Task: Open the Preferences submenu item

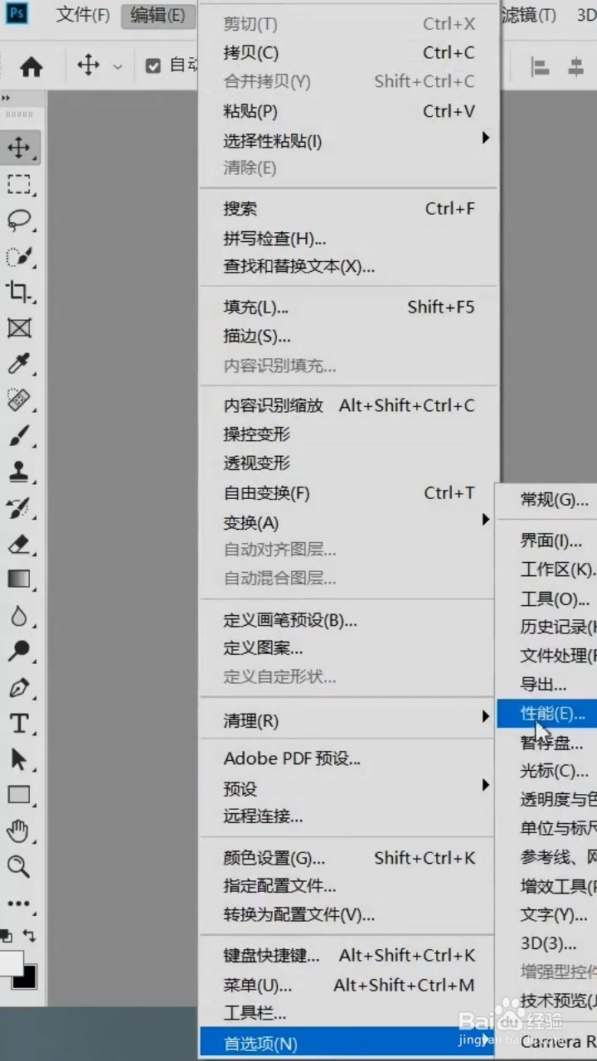Action: (x=349, y=1043)
